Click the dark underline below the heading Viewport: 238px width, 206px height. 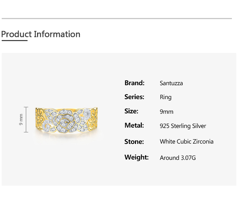(14, 40)
